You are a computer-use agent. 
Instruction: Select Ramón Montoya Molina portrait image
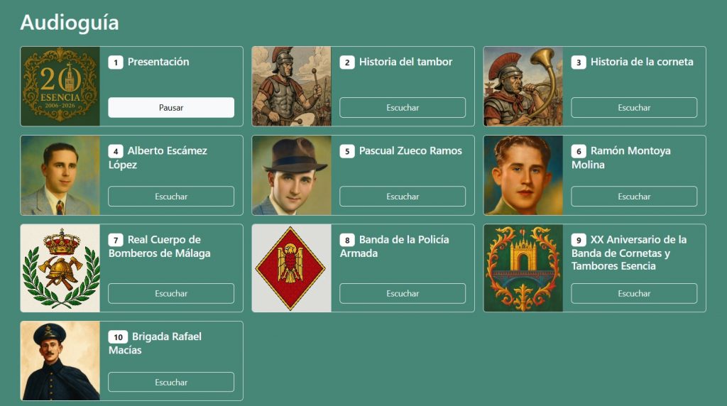point(523,175)
